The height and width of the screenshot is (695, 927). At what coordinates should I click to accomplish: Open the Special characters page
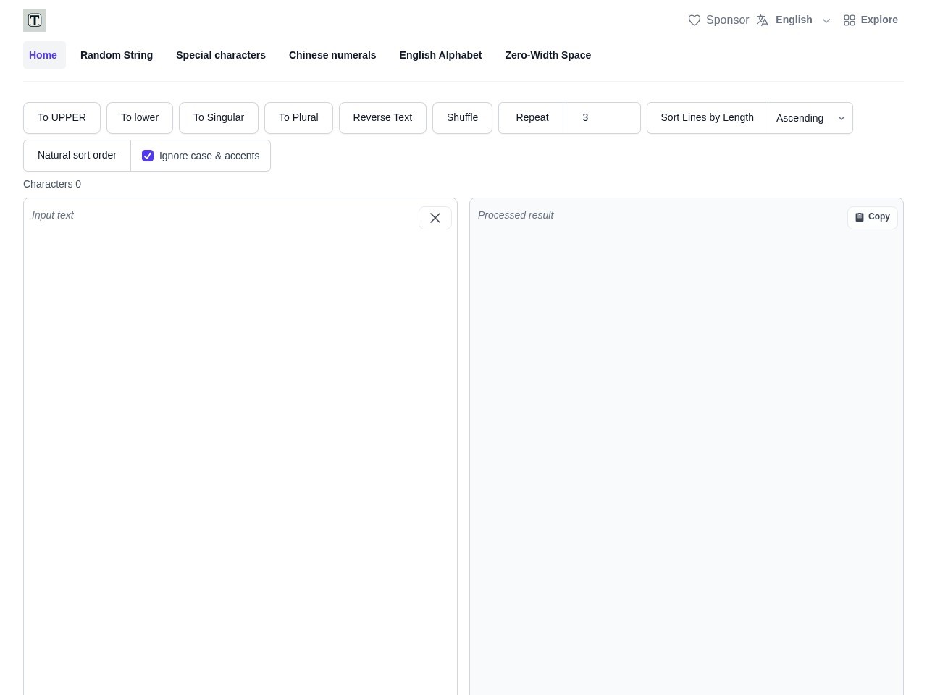221,55
